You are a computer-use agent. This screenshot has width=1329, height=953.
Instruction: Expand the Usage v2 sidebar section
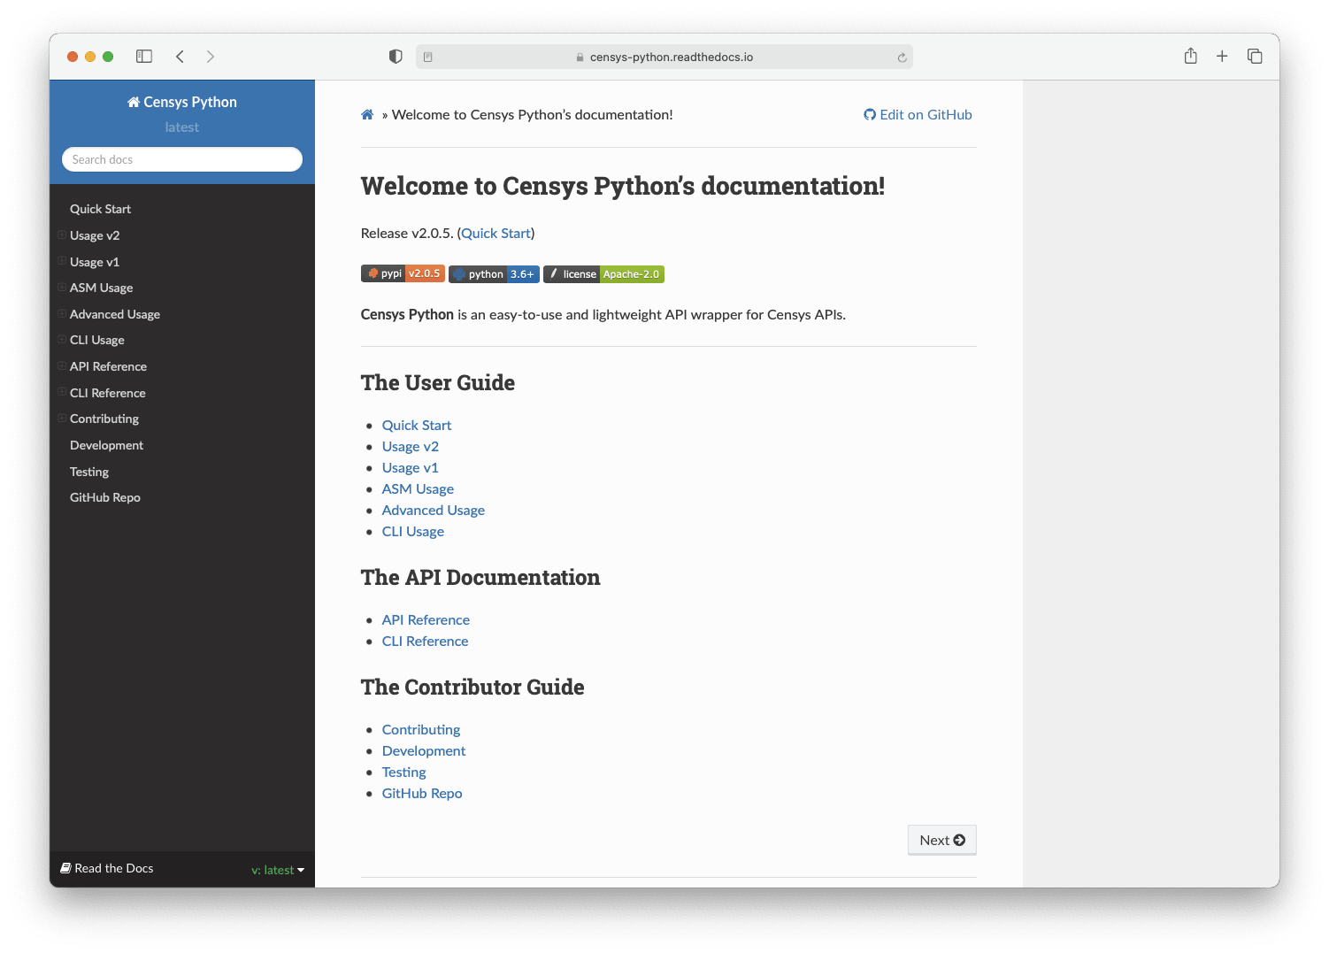click(62, 235)
